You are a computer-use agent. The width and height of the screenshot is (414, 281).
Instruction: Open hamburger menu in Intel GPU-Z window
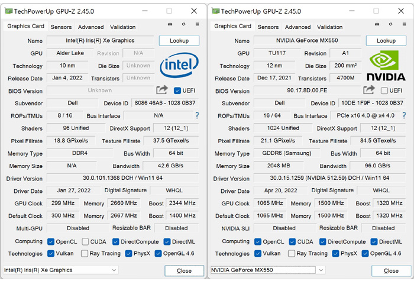197,24
